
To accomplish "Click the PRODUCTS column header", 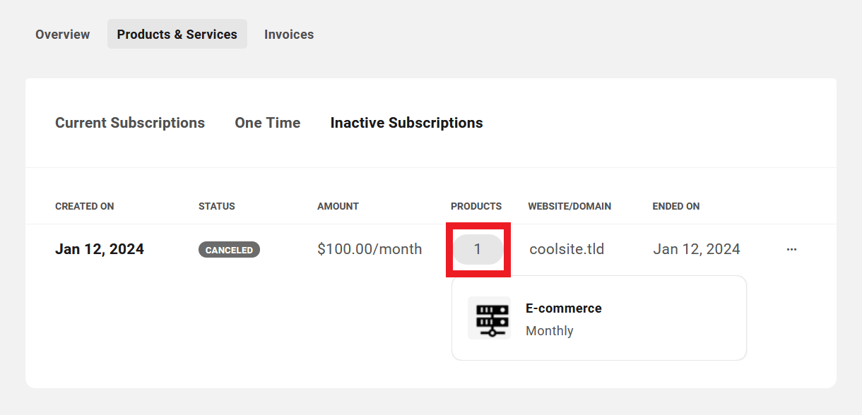I will pyautogui.click(x=476, y=206).
